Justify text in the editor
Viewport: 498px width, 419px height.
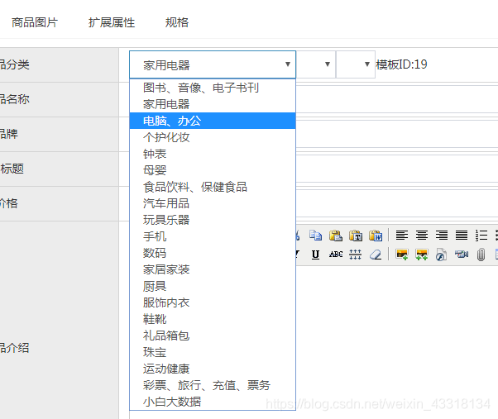click(x=462, y=236)
